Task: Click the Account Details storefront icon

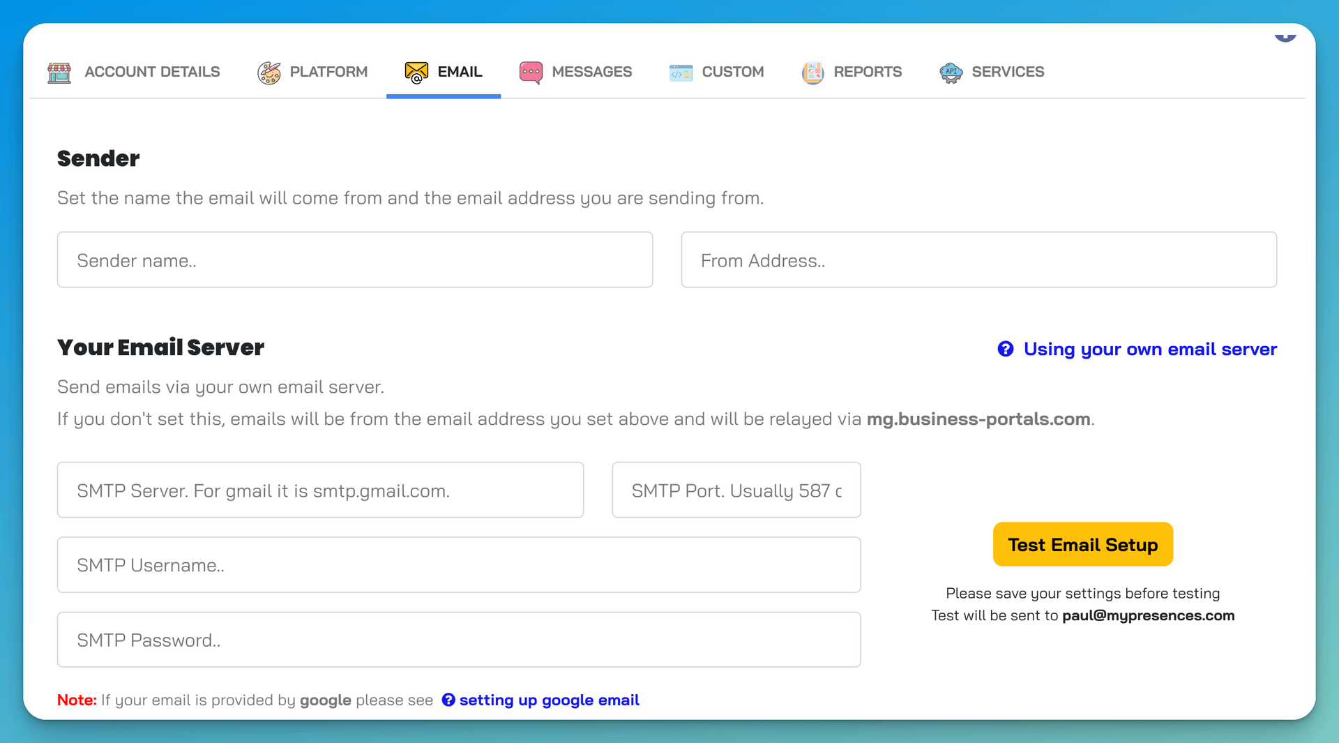Action: coord(59,72)
